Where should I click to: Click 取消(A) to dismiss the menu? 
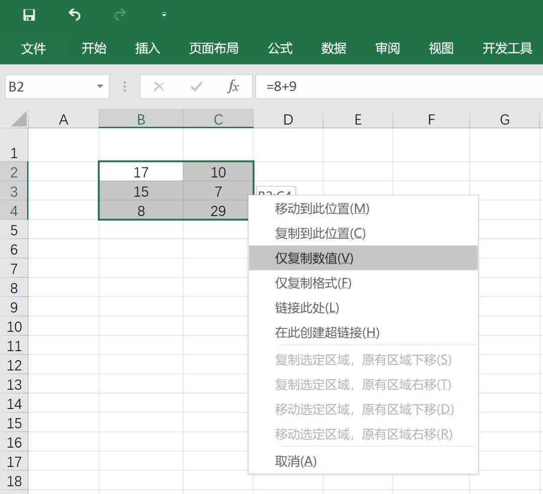(x=296, y=461)
